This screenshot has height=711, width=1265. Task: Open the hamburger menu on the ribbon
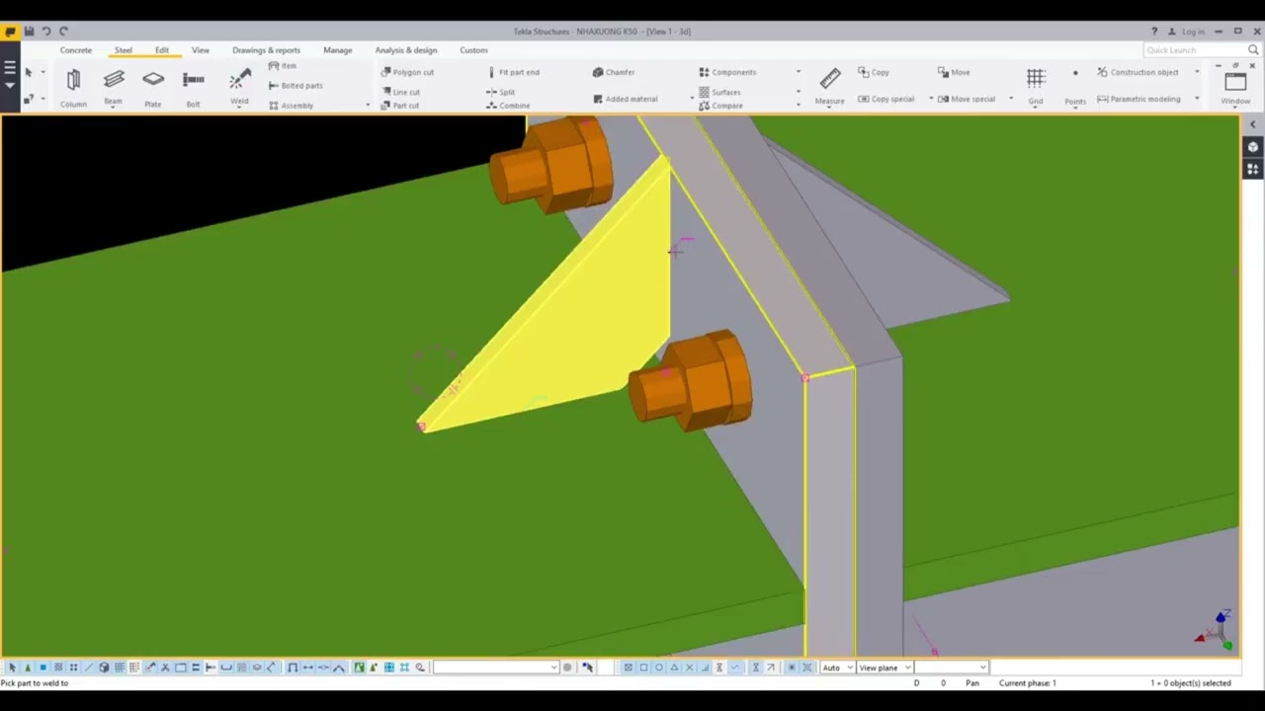[9, 68]
